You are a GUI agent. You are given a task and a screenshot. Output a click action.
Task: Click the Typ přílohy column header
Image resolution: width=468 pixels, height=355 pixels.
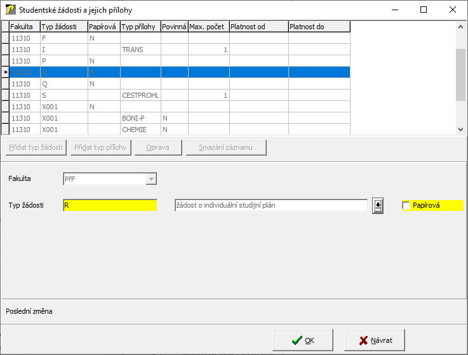(x=140, y=27)
